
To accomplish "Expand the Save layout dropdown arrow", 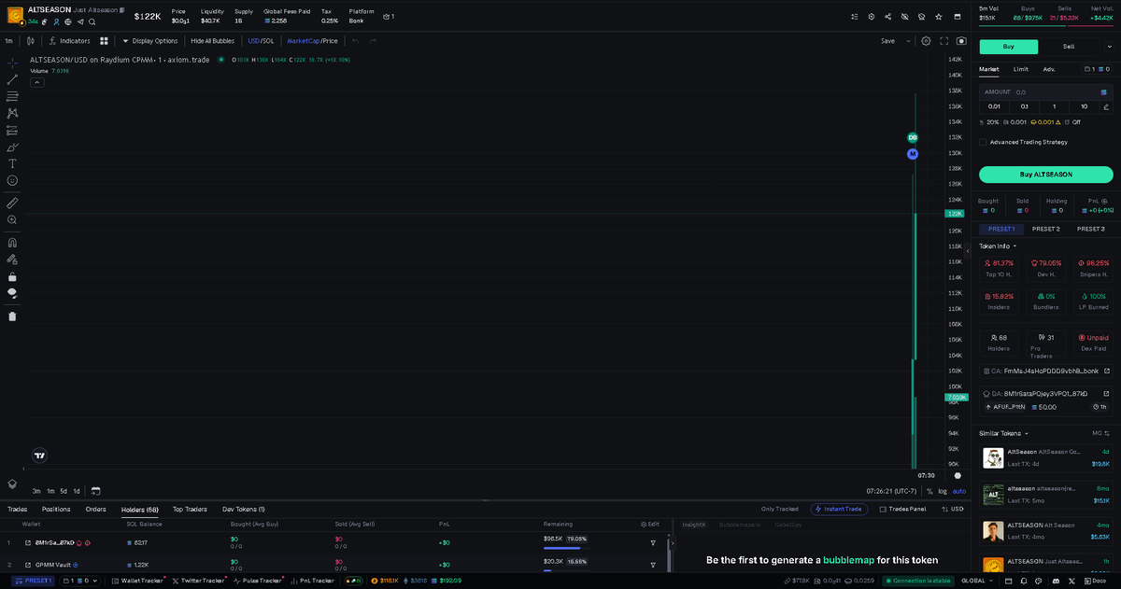I will click(908, 41).
